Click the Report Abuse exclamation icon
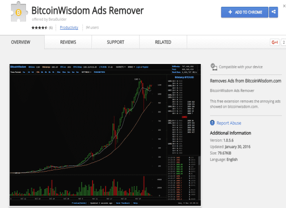Screen dimensions: 286x208 click(212, 123)
